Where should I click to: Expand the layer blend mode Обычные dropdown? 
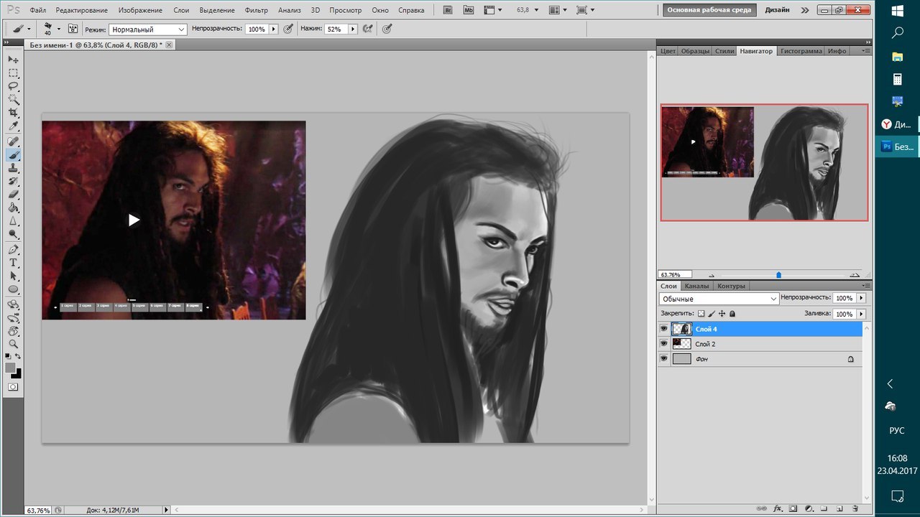point(719,299)
